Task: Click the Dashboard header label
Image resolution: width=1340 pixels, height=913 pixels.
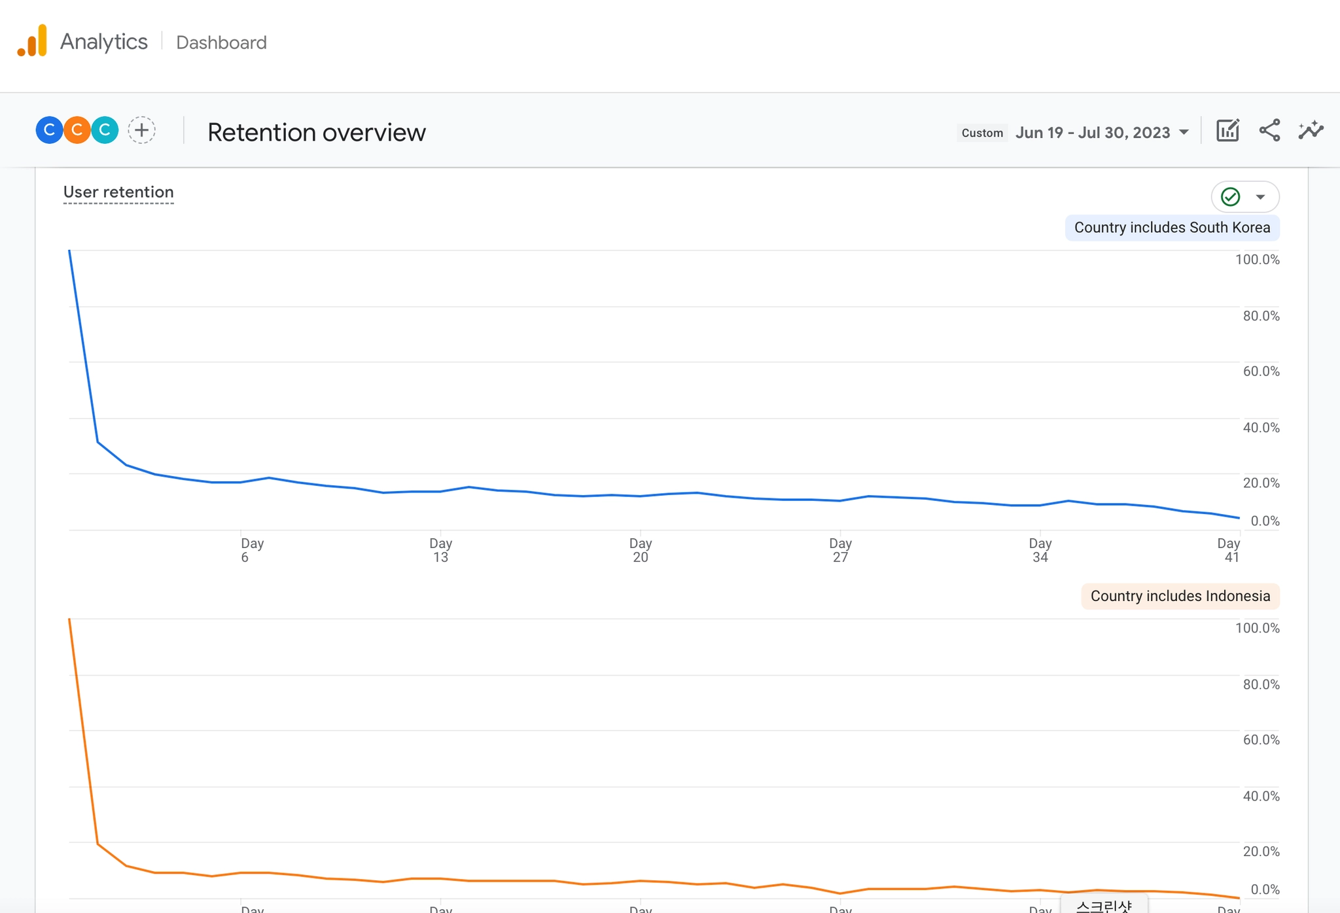Action: click(221, 43)
